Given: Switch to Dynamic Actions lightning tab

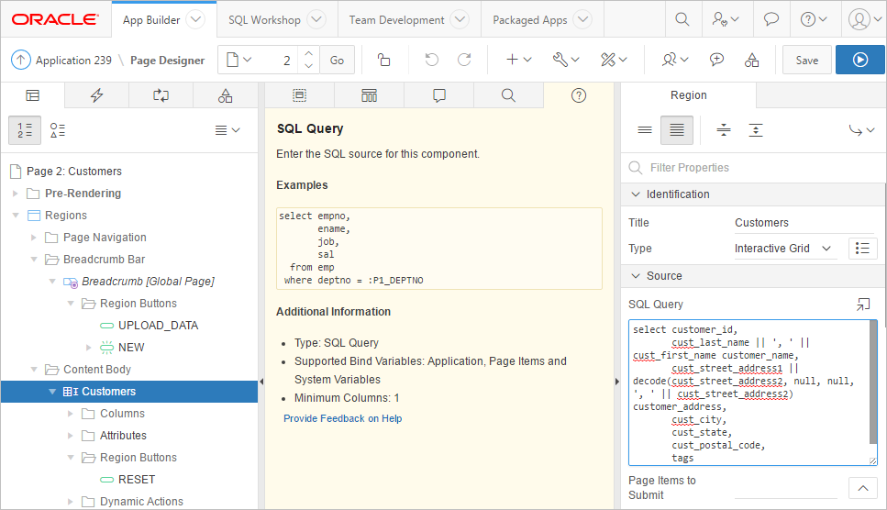Looking at the screenshot, I should (x=96, y=95).
